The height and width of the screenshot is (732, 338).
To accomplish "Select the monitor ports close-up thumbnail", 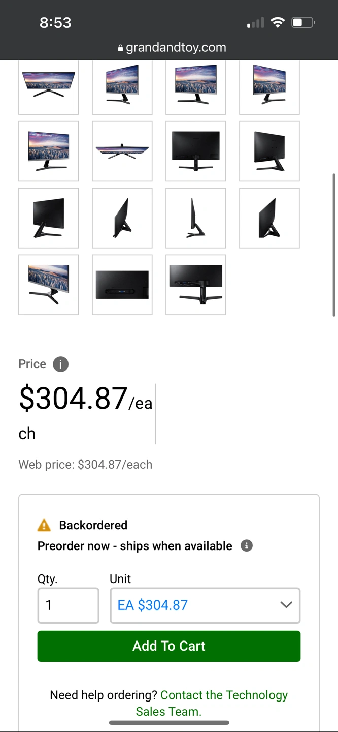I will point(122,285).
